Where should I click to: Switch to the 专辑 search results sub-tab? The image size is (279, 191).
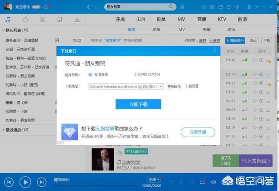[x=206, y=30]
